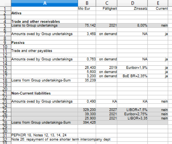The image size is (172, 144).
Task: Select column E header
Action: pos(158,3)
